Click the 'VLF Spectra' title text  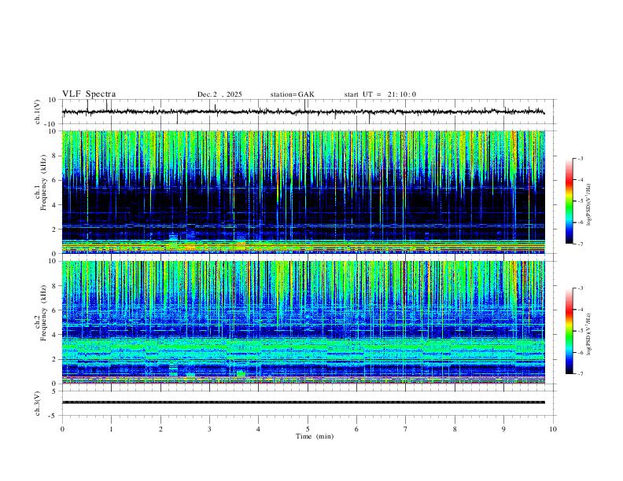(x=89, y=94)
